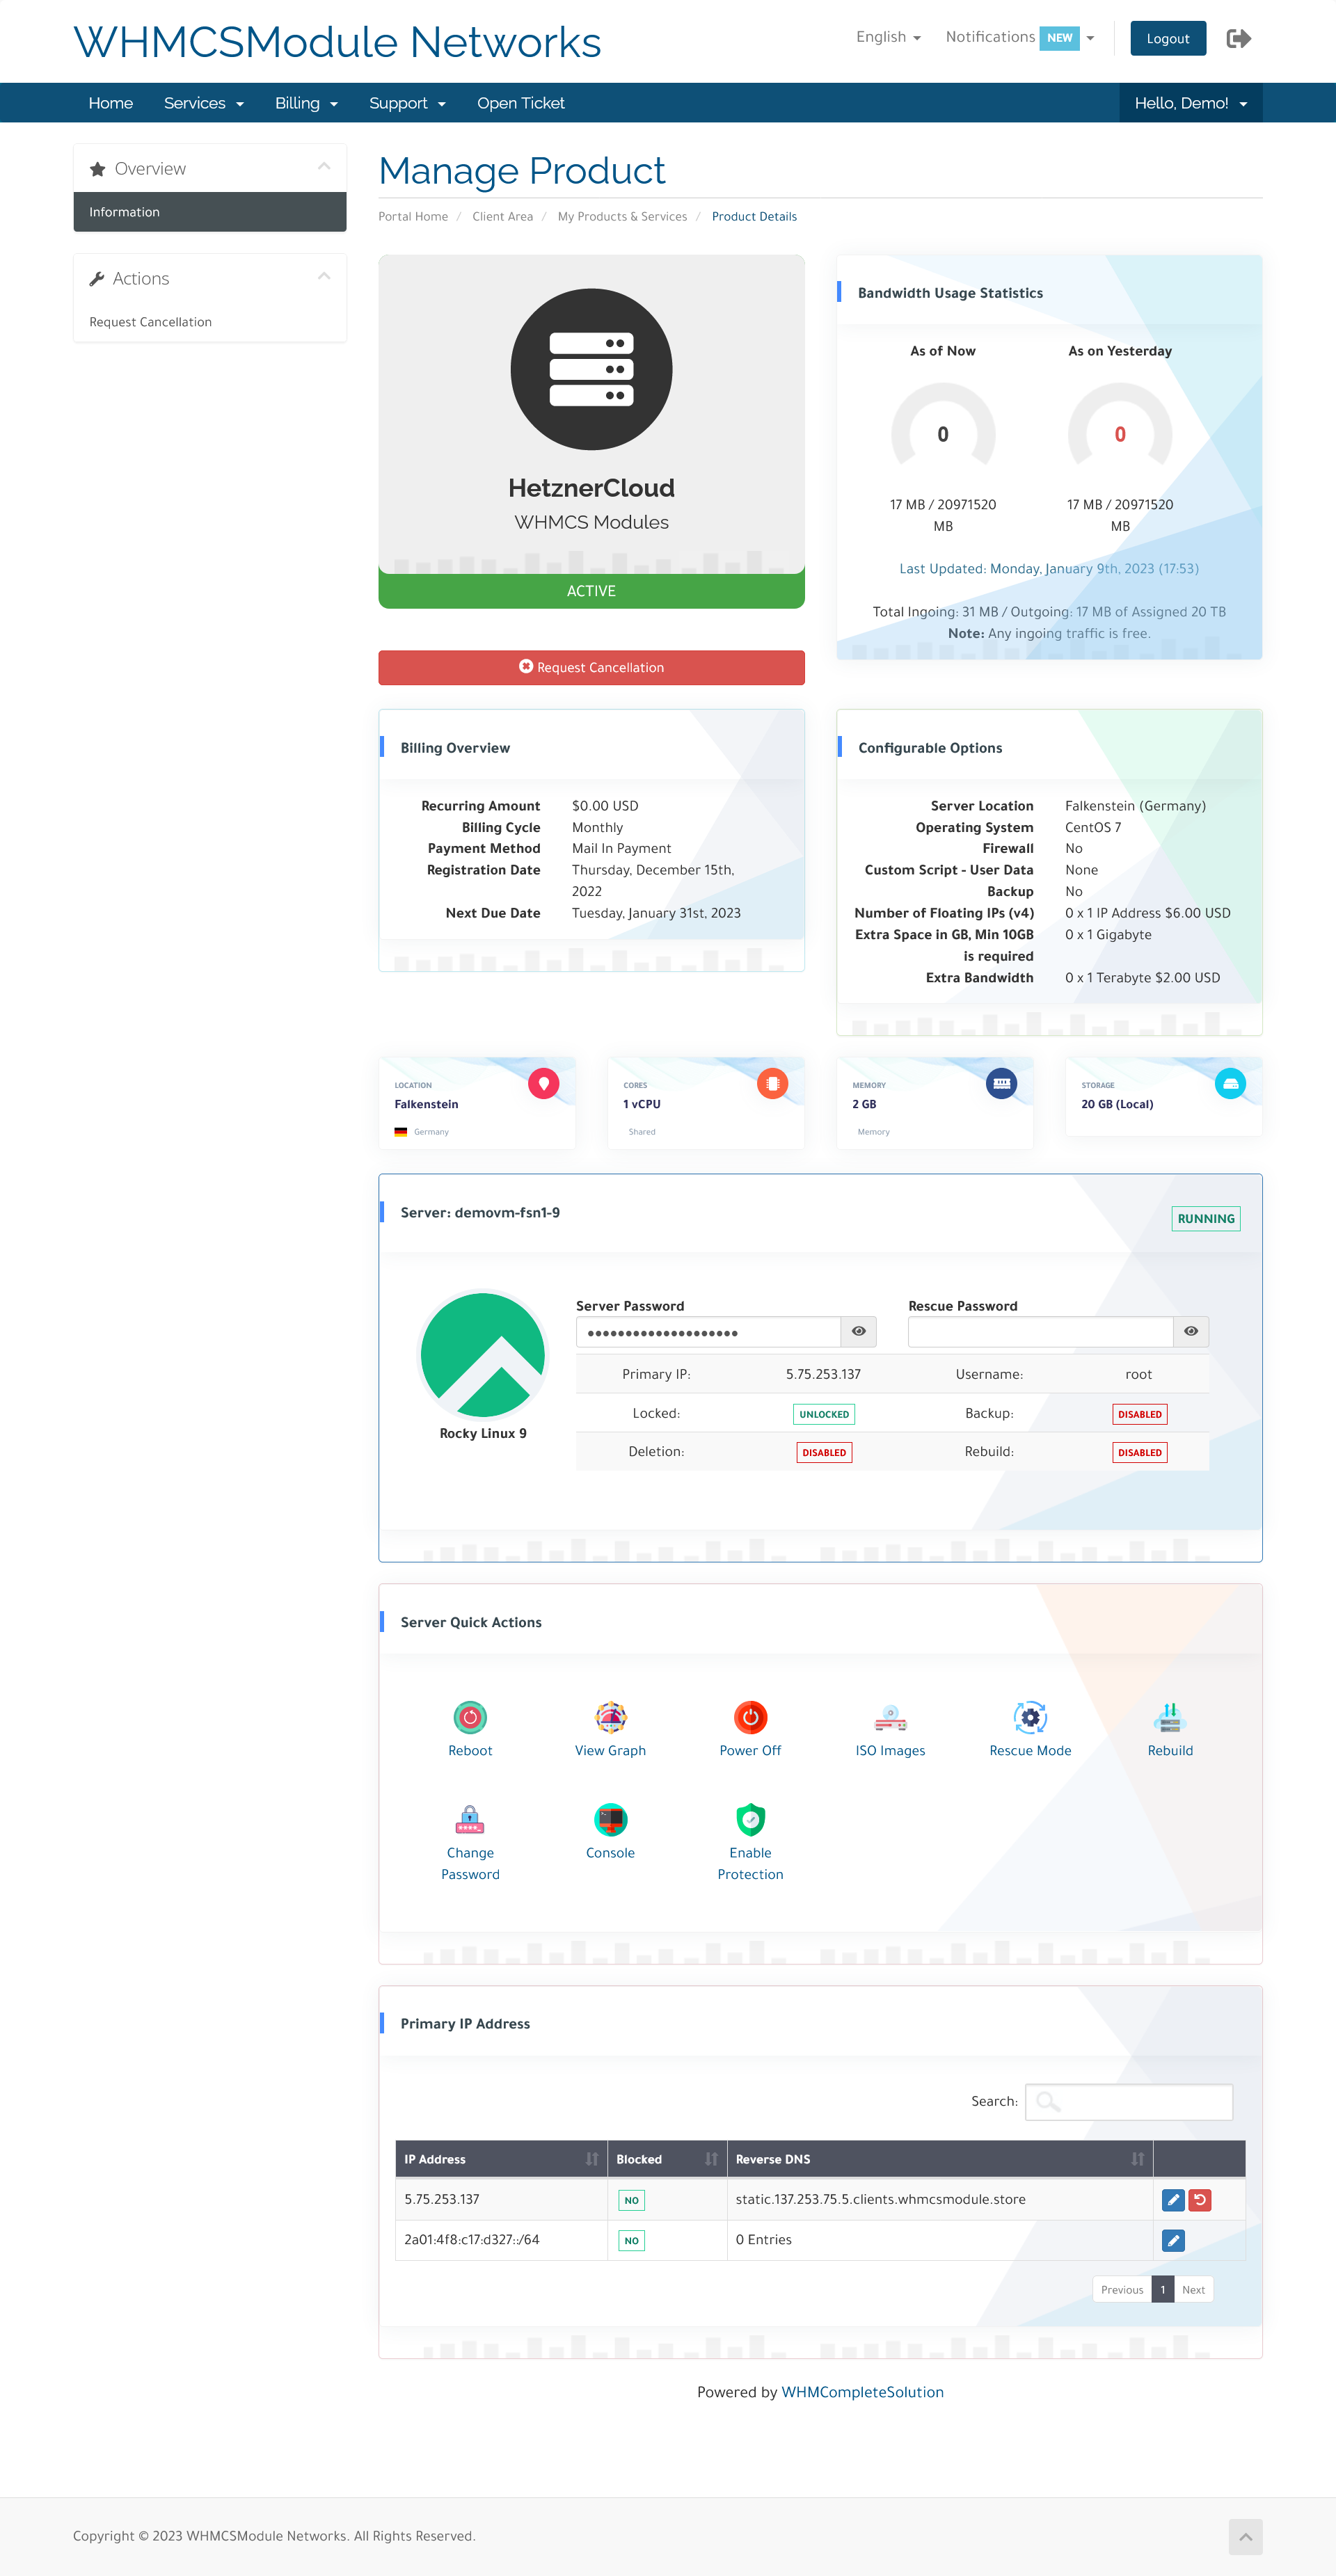This screenshot has width=1336, height=2576.
Task: Show the Rescue Password via eye icon
Action: point(1190,1331)
